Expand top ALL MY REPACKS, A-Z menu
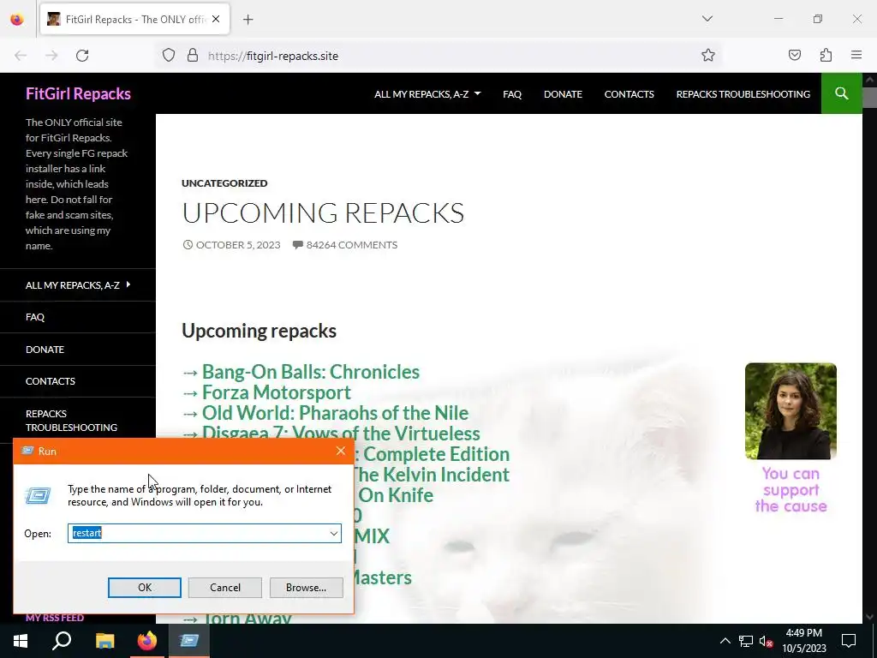This screenshot has height=658, width=877. pos(427,94)
